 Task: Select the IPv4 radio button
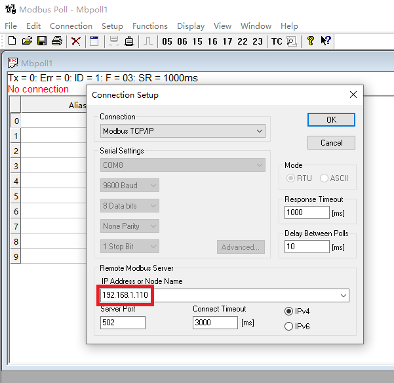289,311
